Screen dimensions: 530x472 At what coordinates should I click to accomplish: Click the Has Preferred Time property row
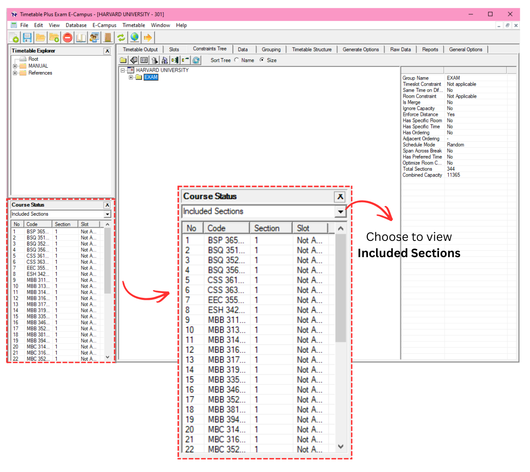tap(459, 157)
